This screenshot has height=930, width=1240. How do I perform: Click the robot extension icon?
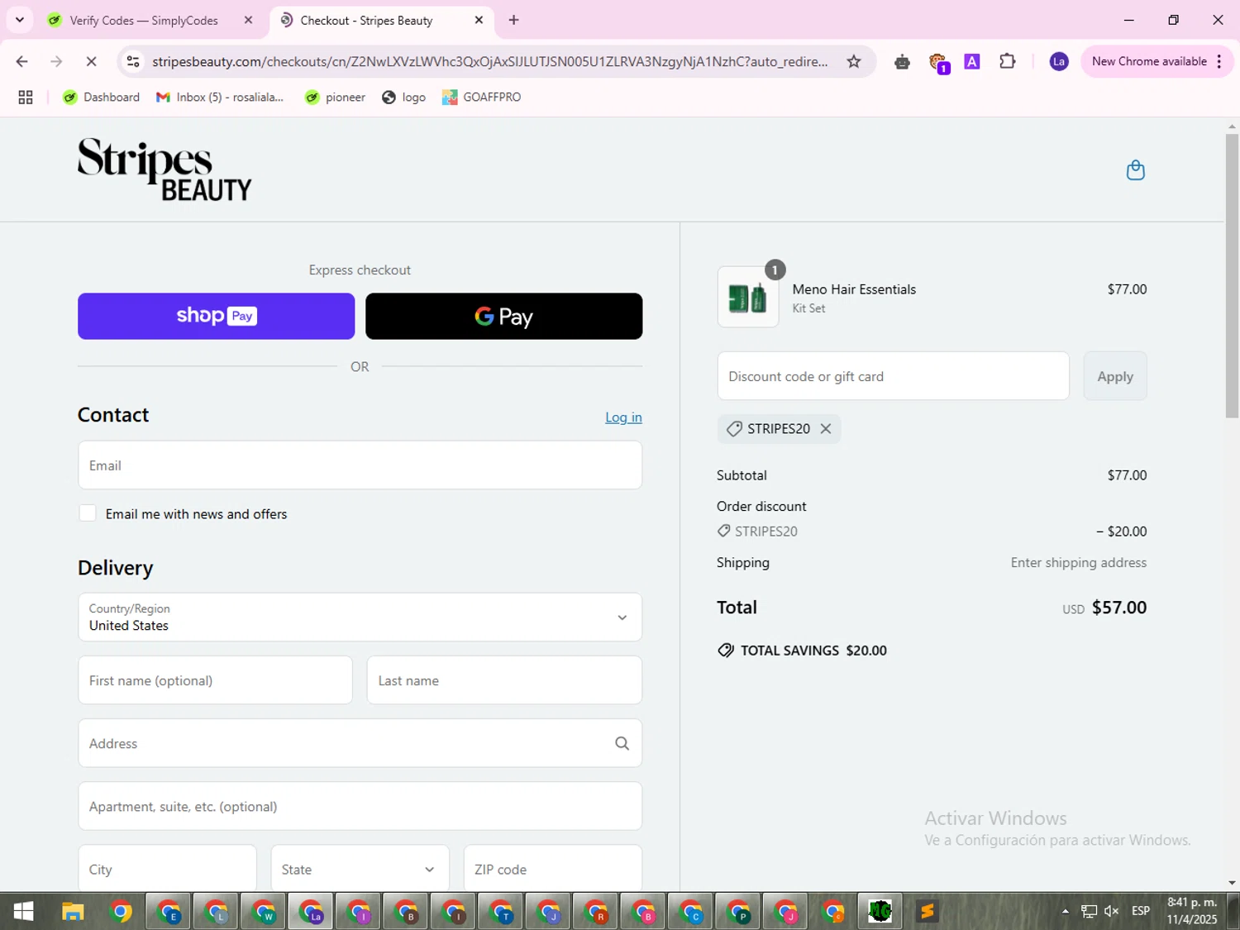coord(902,61)
